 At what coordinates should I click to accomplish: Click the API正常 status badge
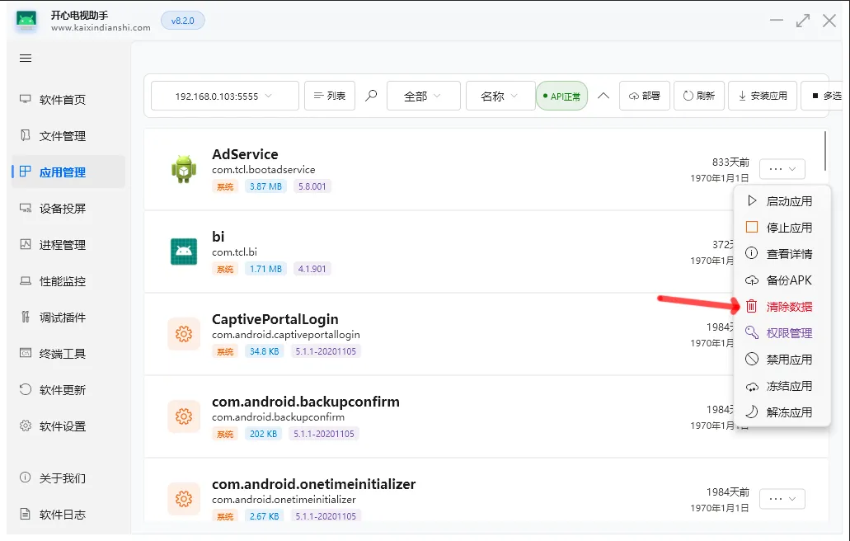coord(561,96)
